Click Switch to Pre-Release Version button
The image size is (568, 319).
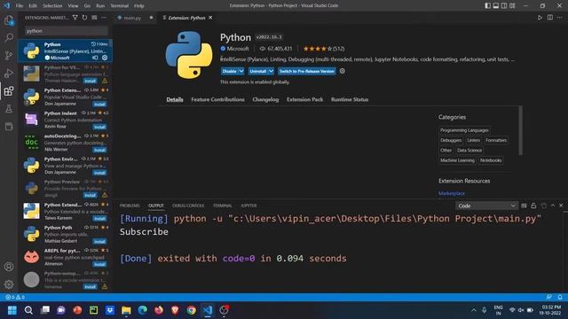click(x=307, y=71)
